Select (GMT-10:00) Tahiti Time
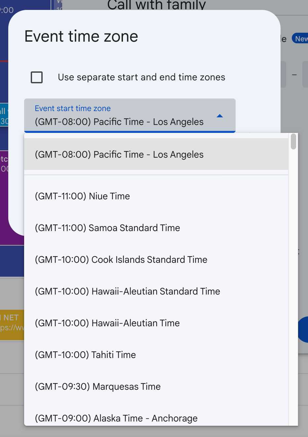308x437 pixels. pos(85,355)
